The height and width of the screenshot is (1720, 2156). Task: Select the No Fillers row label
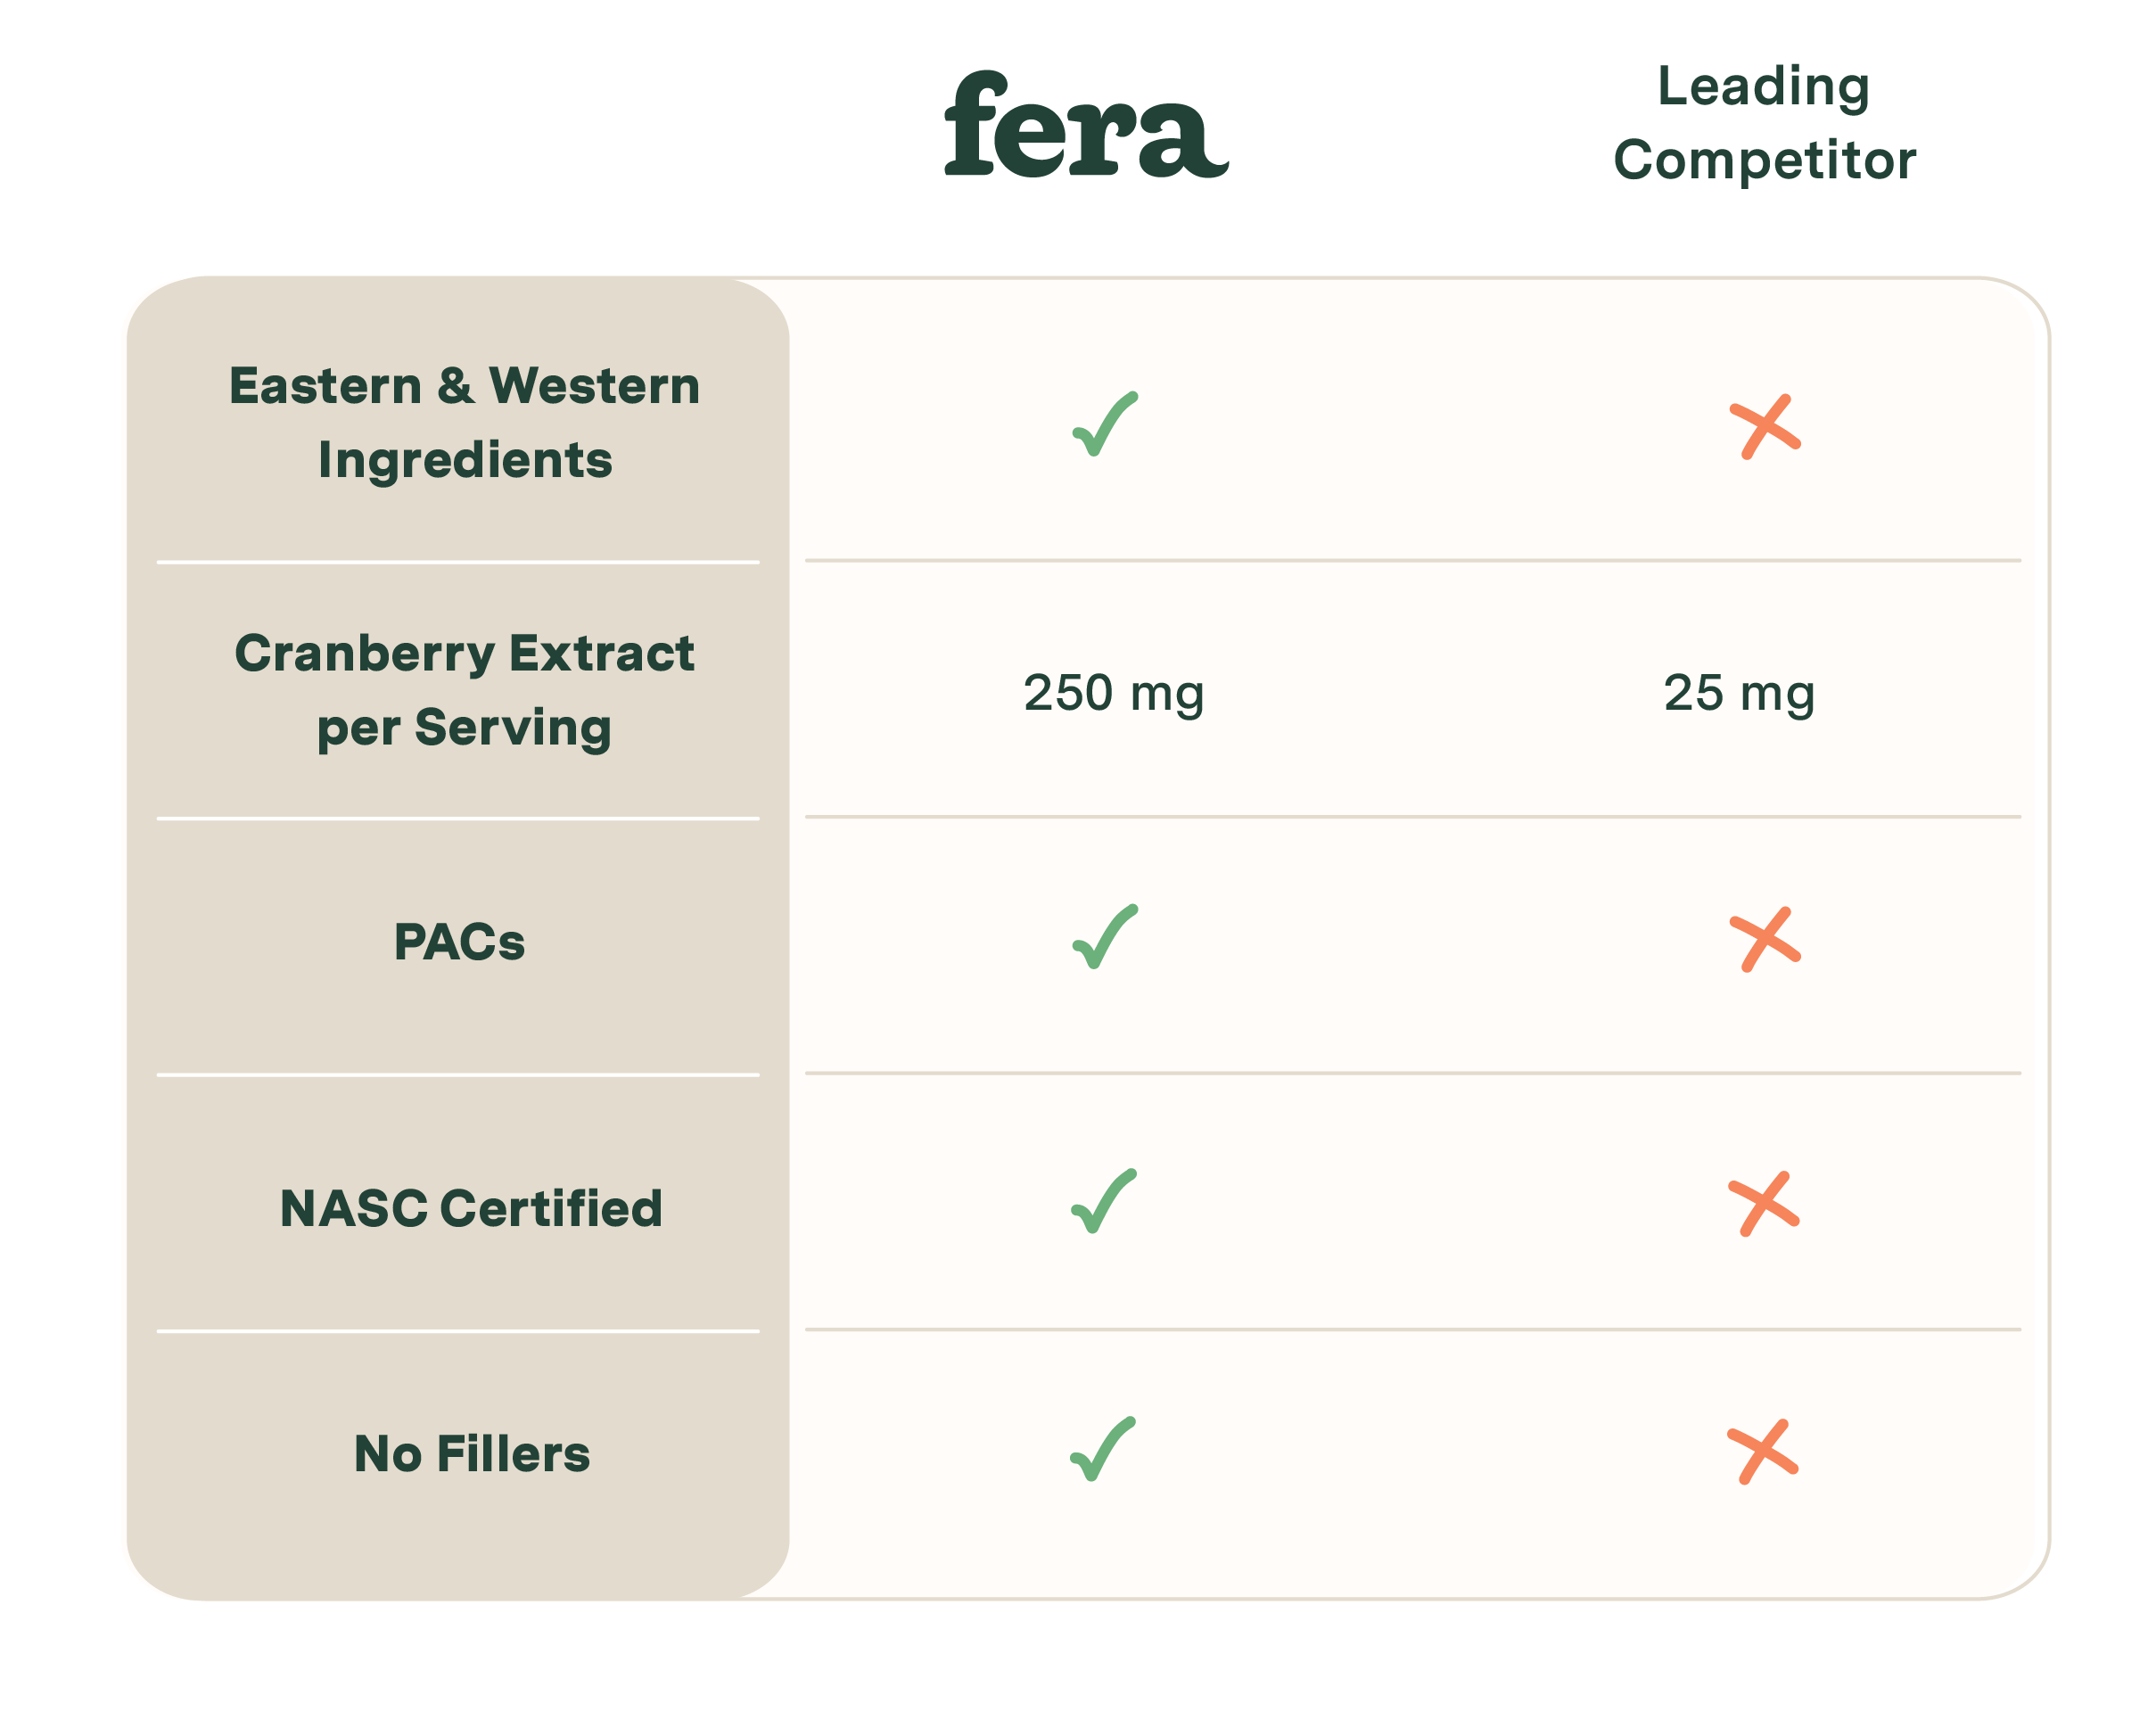point(472,1454)
